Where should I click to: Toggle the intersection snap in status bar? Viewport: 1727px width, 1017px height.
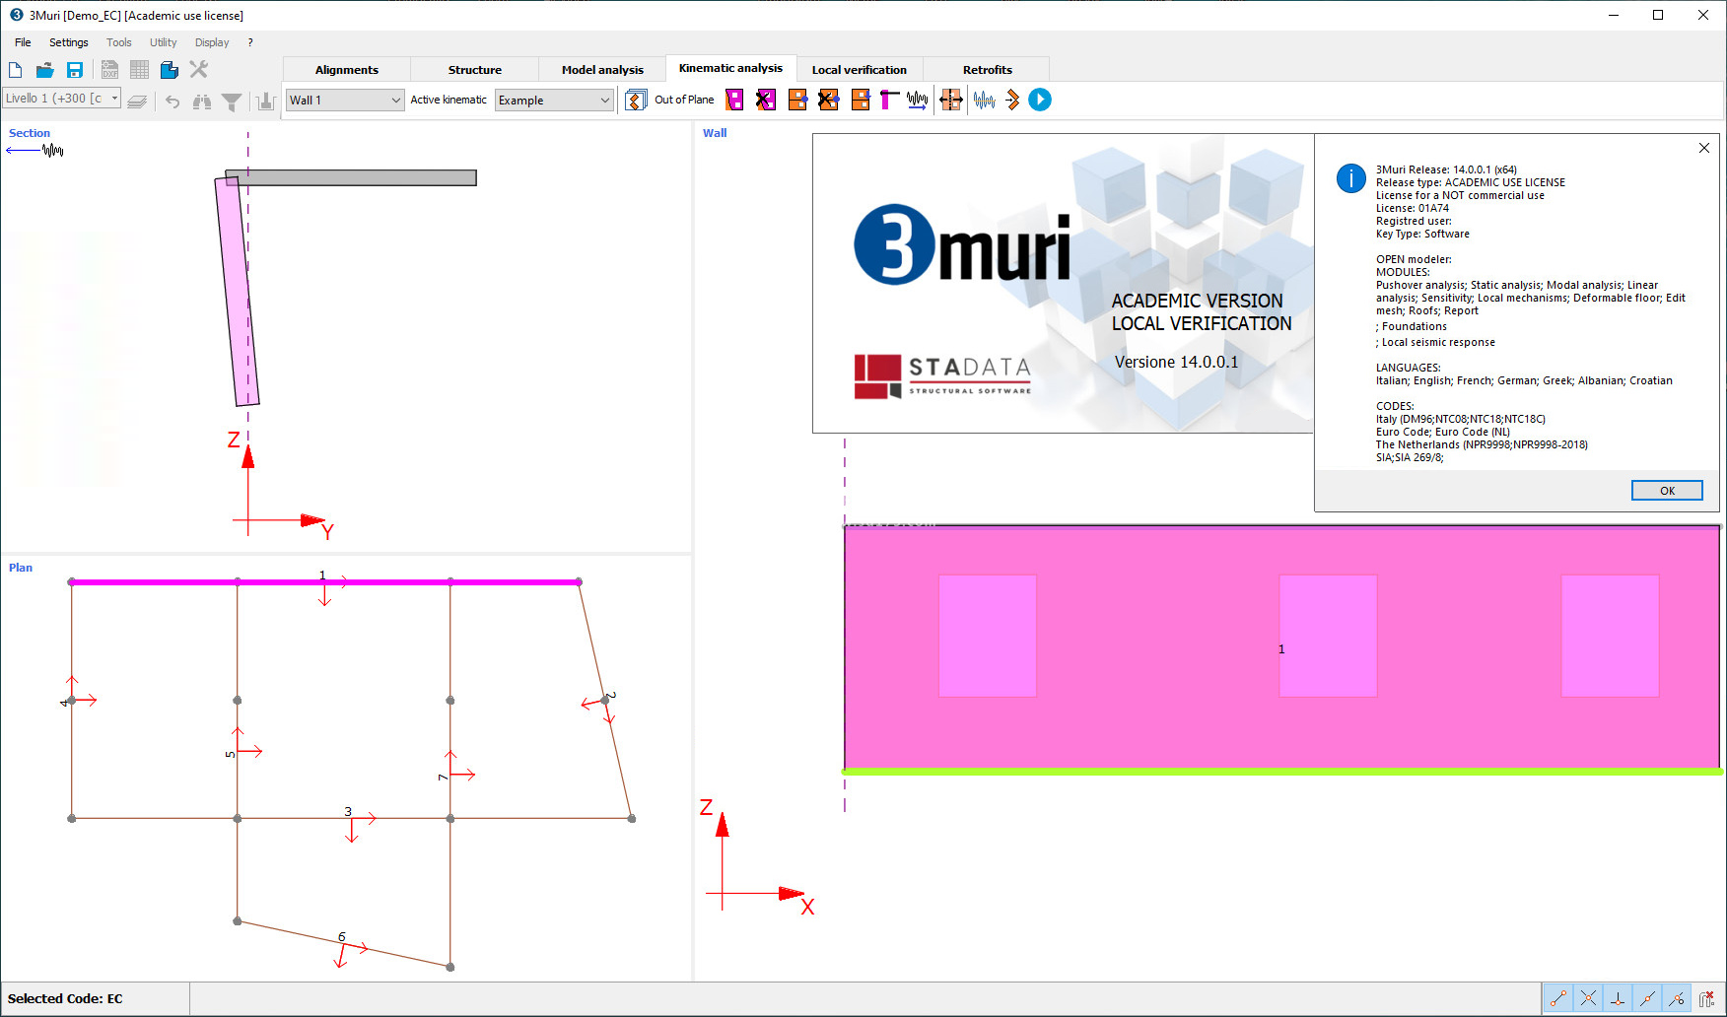(1588, 998)
